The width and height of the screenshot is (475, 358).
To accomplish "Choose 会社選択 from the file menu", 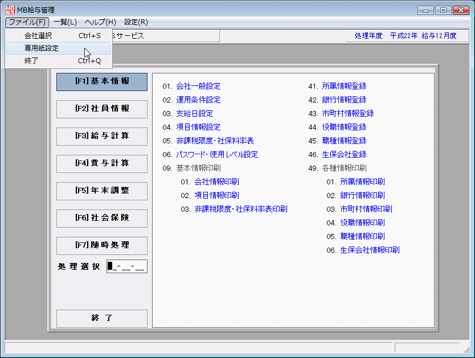I will [x=59, y=36].
